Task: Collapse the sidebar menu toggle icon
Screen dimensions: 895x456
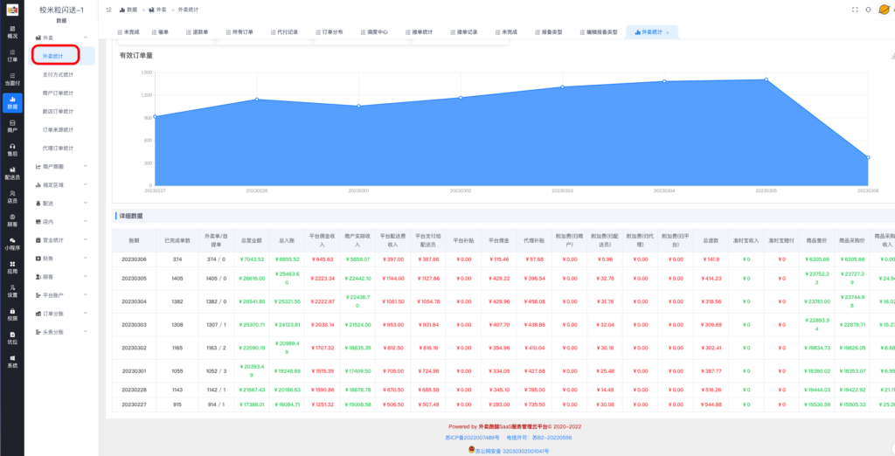Action: (x=108, y=10)
